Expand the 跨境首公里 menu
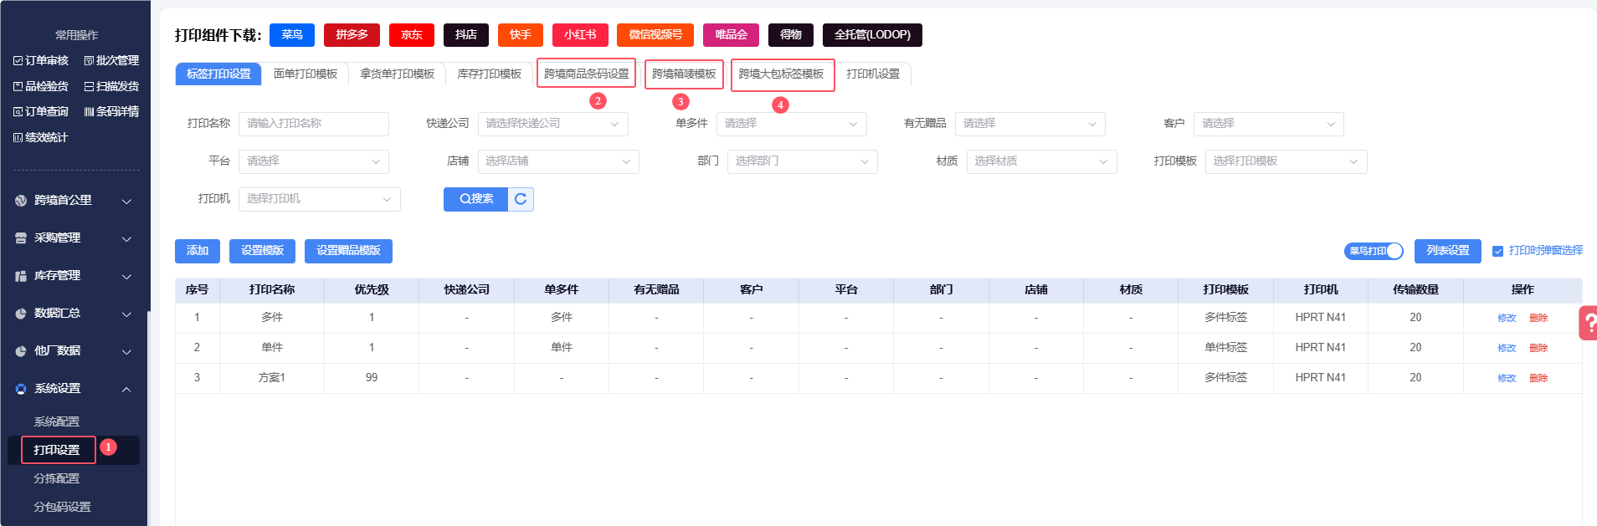This screenshot has width=1597, height=526. point(126,201)
